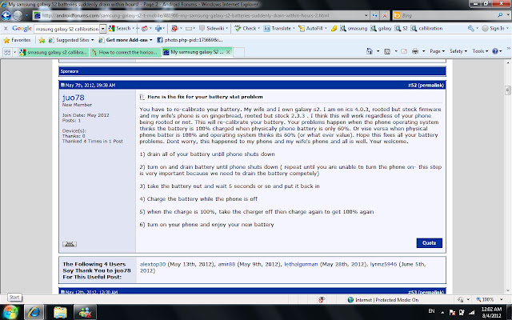Click the Quick Tabs grid icon
The height and width of the screenshot is (320, 512).
click(7, 52)
